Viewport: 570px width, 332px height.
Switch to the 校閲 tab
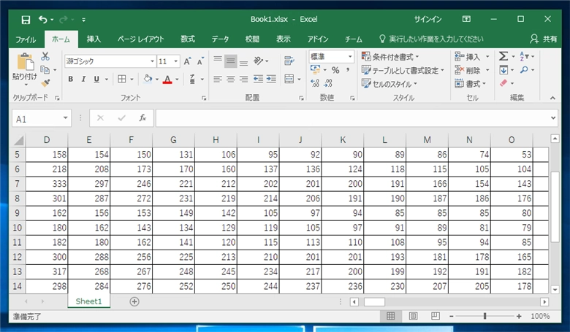click(x=252, y=39)
